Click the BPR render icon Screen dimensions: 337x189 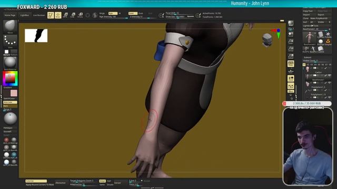point(291,23)
